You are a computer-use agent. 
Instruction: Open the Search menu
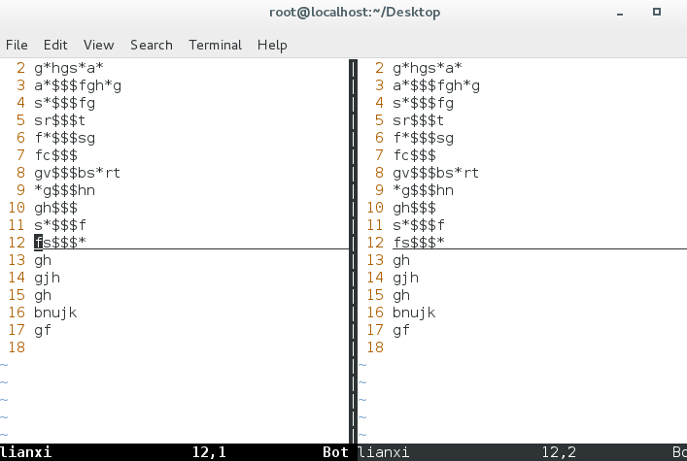[x=152, y=45]
